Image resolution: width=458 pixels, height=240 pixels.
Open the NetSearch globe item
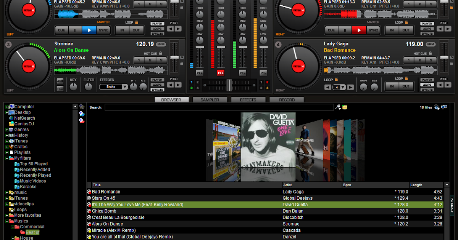(22, 118)
